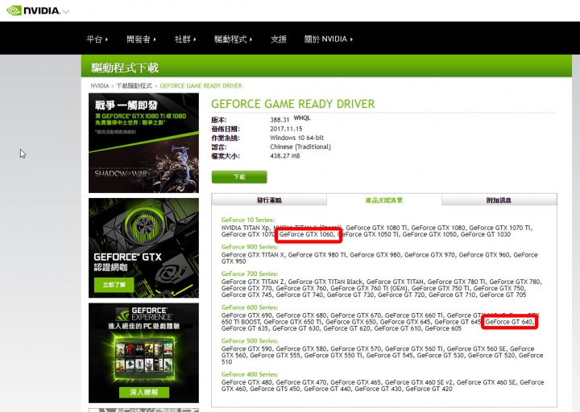Click the GeForce 700 Series heading

point(249,274)
